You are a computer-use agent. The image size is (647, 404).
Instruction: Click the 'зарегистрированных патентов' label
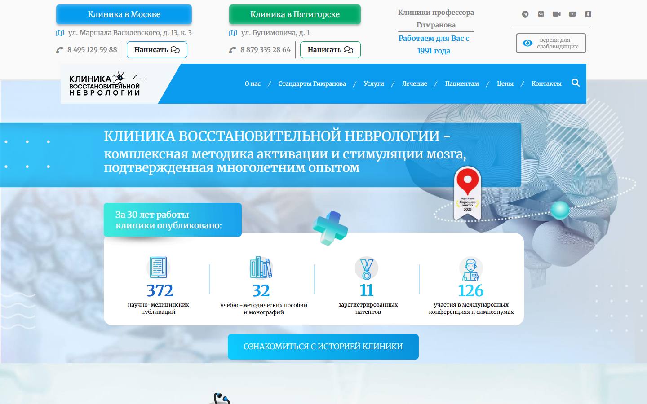(x=368, y=308)
